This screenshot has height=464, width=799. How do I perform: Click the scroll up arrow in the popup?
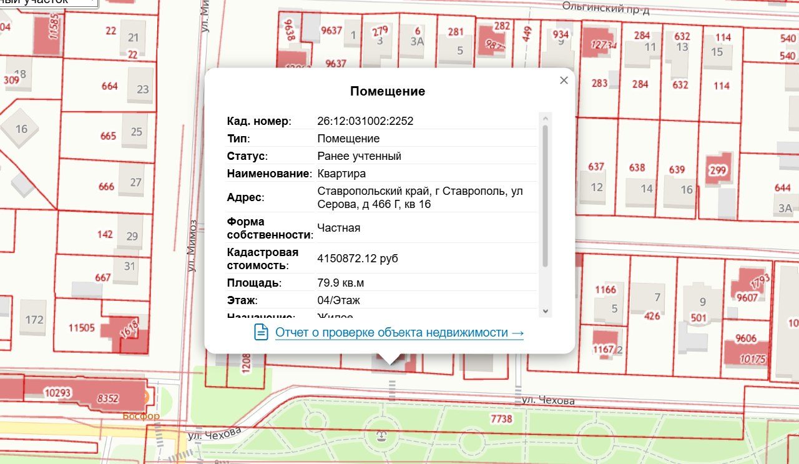(545, 117)
